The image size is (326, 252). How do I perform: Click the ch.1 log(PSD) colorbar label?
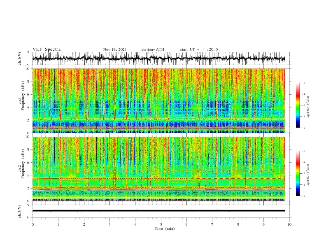[308, 107]
